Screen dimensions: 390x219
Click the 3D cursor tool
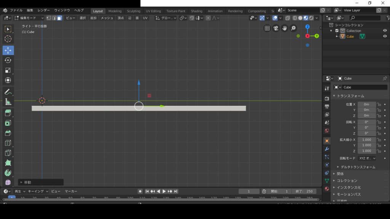click(x=8, y=39)
